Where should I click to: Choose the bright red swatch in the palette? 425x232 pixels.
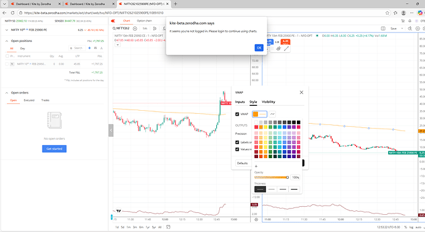click(256, 127)
